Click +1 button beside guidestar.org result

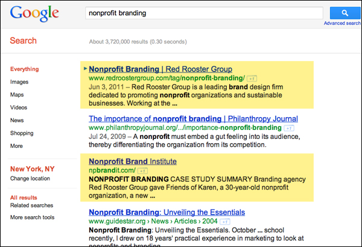tap(225, 222)
